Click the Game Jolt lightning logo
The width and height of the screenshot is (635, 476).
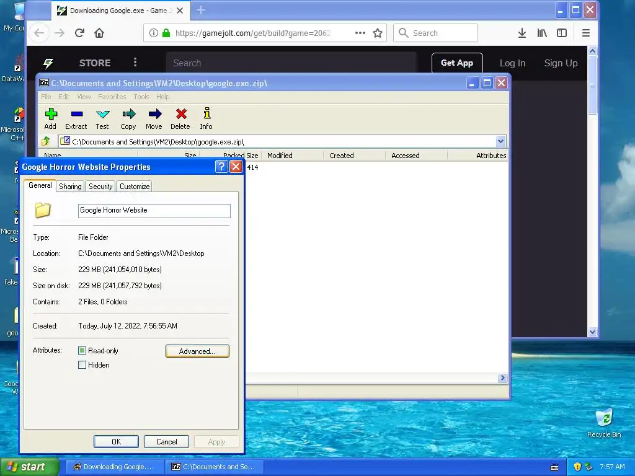(48, 63)
